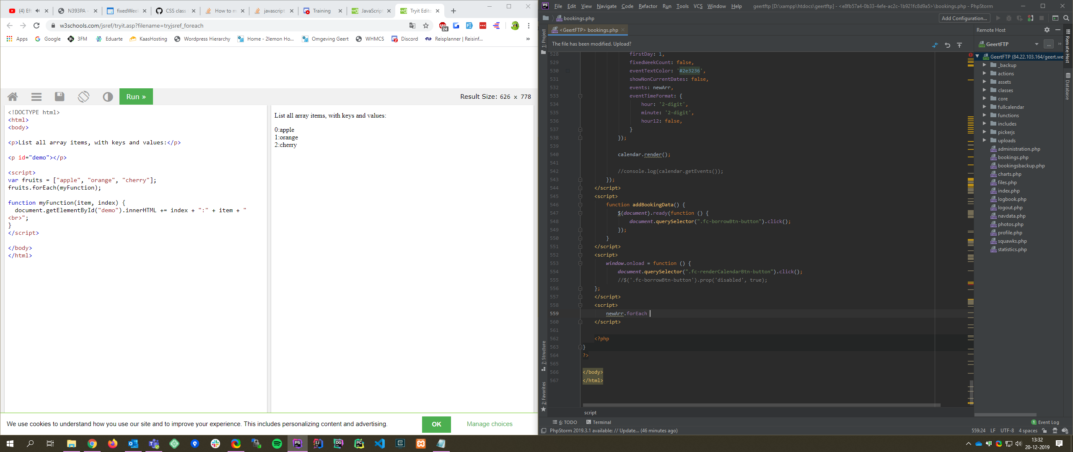Screen dimensions: 1073x452
Task: Click the Manage choices link
Action: [489, 424]
